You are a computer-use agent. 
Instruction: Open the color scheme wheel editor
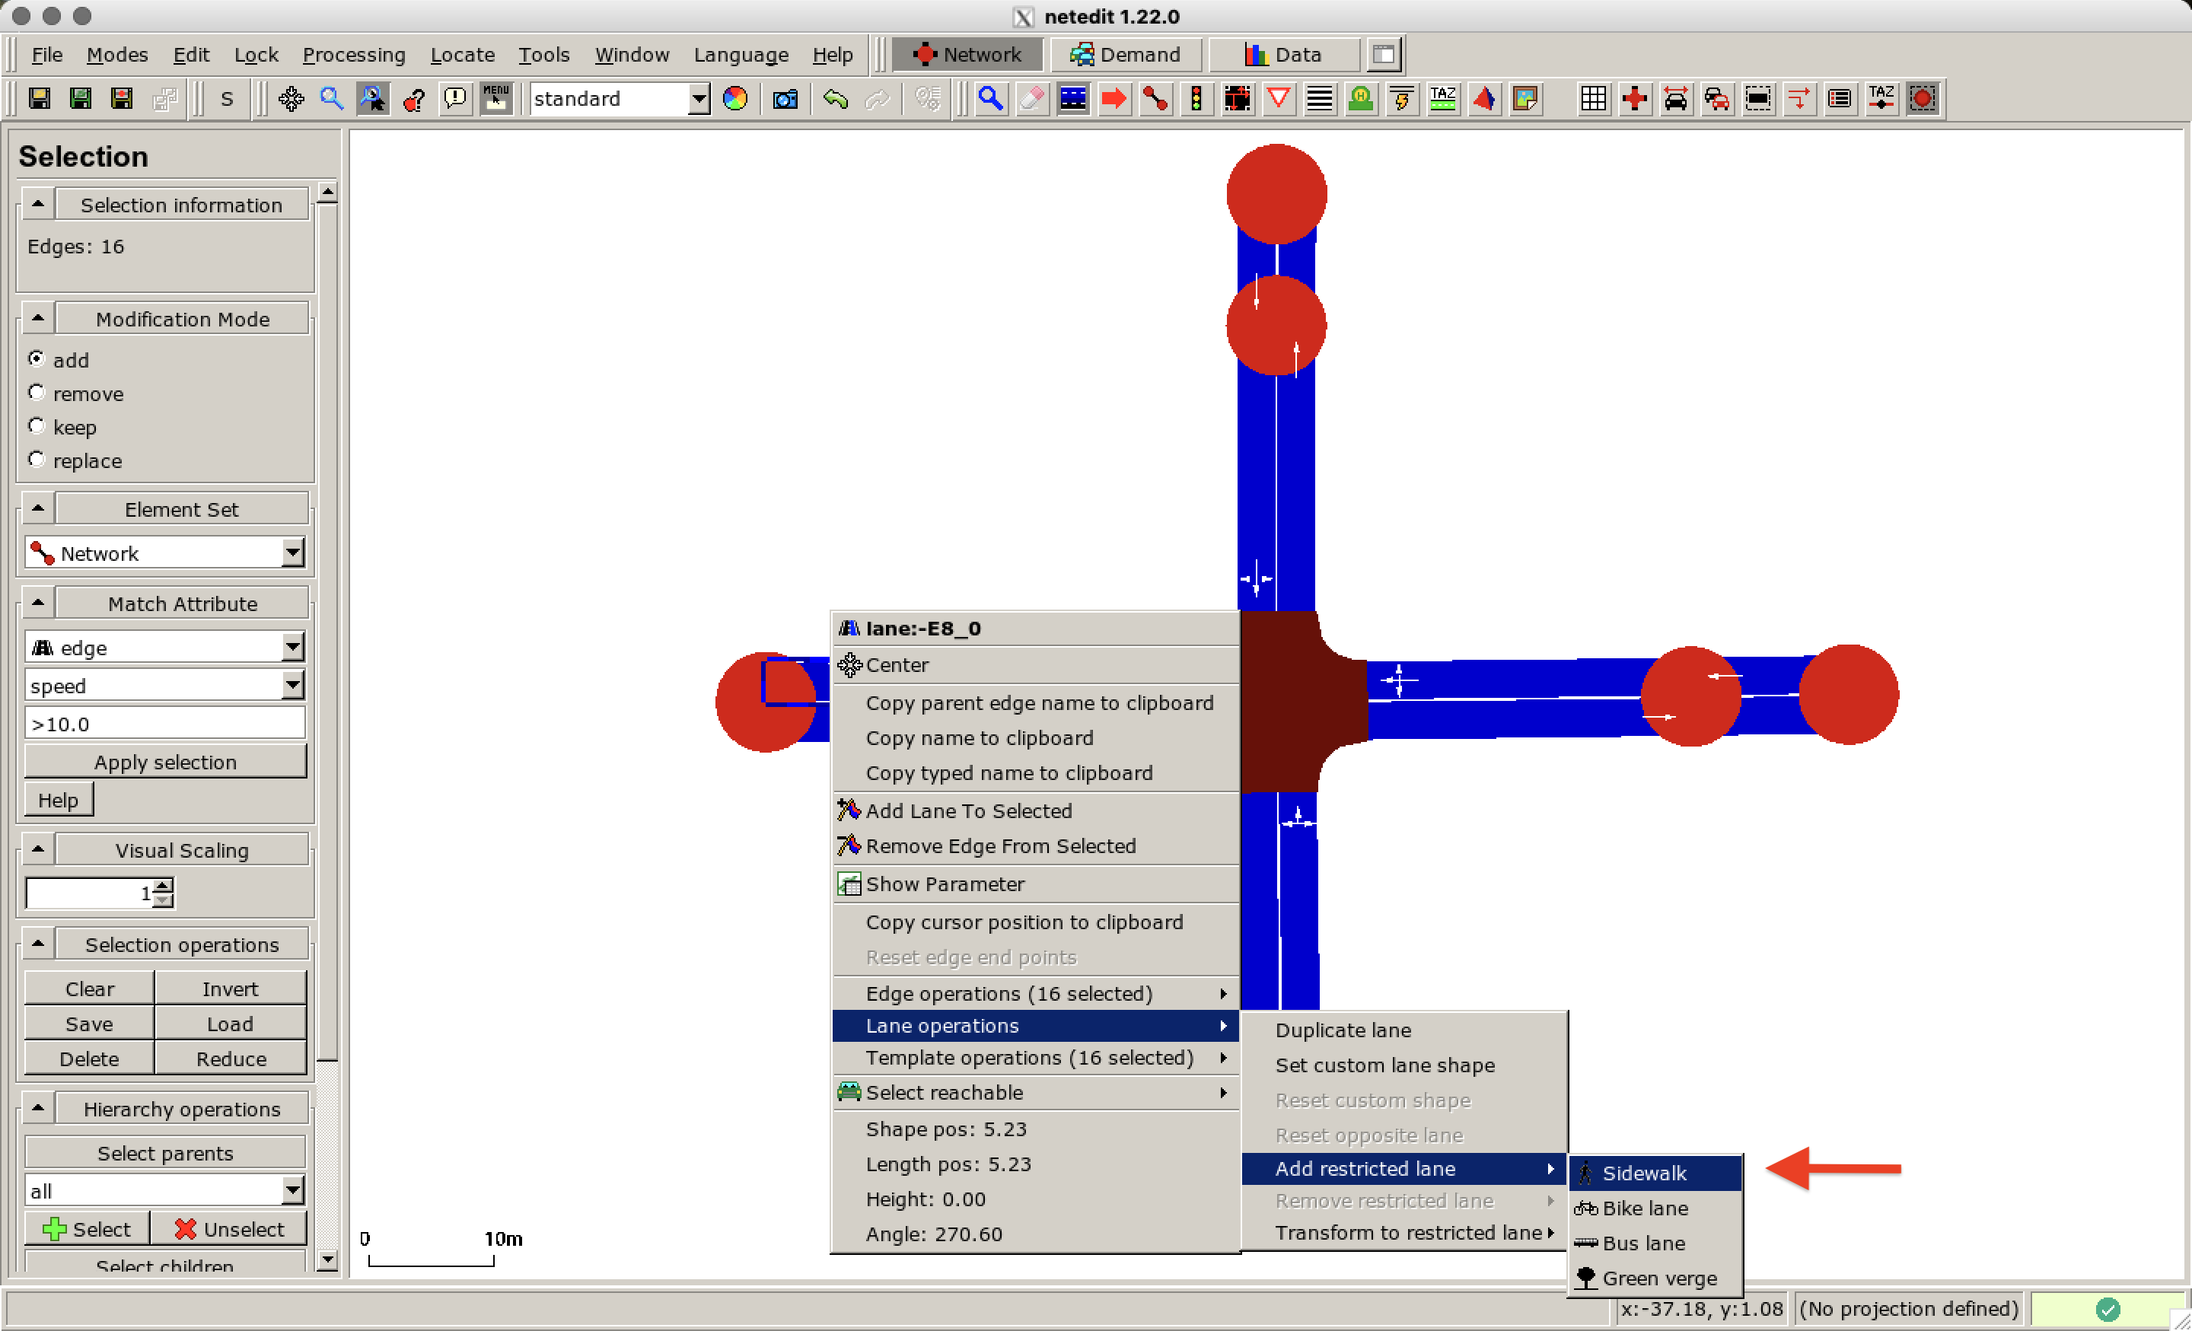(x=734, y=99)
